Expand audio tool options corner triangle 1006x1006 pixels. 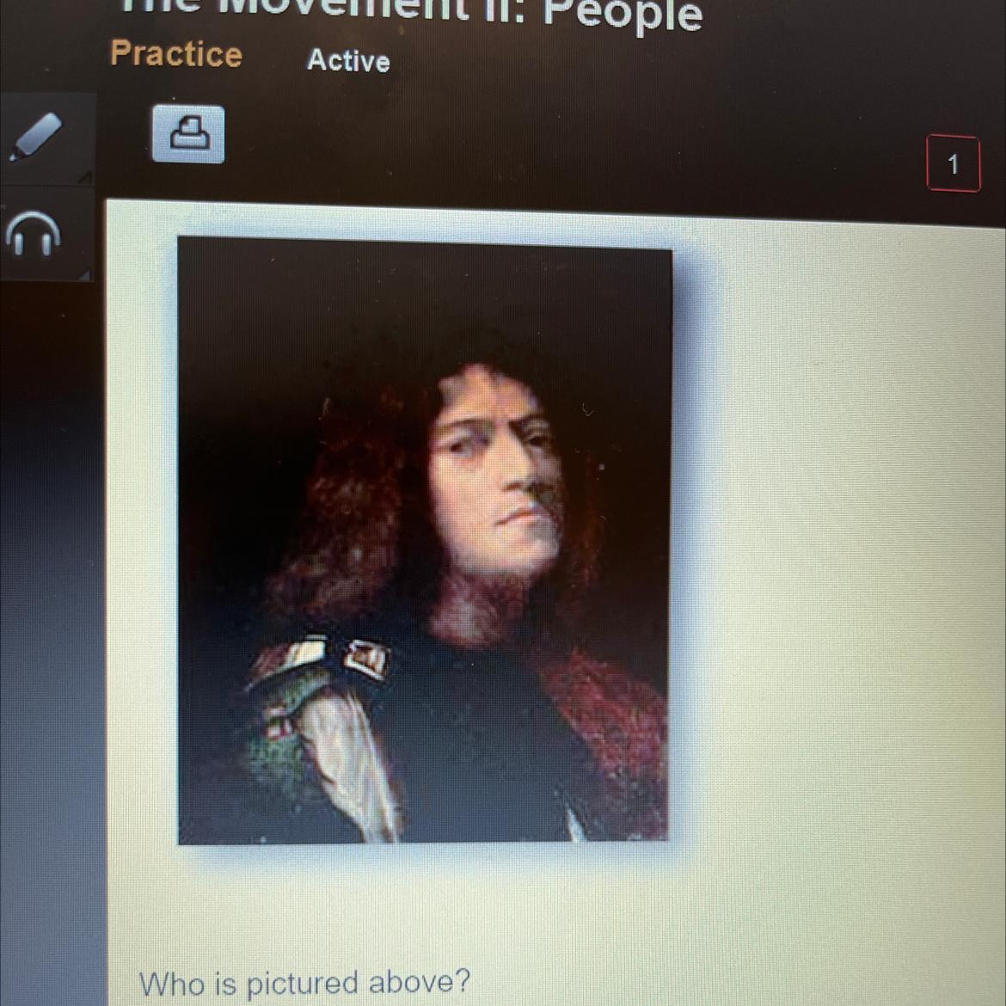tap(84, 274)
